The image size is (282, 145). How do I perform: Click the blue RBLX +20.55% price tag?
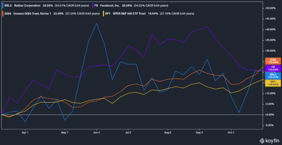tap(273, 76)
